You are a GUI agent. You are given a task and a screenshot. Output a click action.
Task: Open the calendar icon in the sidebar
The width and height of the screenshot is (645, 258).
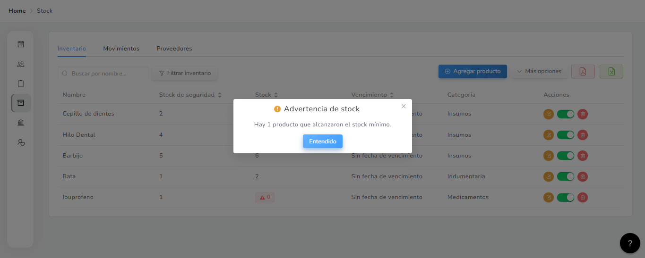[21, 44]
